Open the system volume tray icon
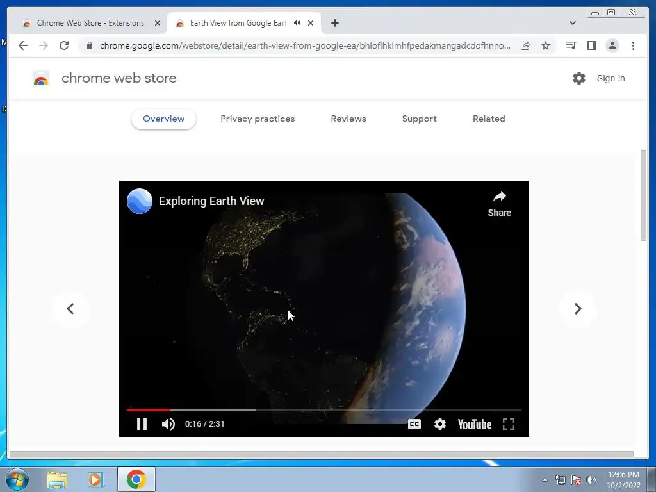656x492 pixels. coord(591,480)
